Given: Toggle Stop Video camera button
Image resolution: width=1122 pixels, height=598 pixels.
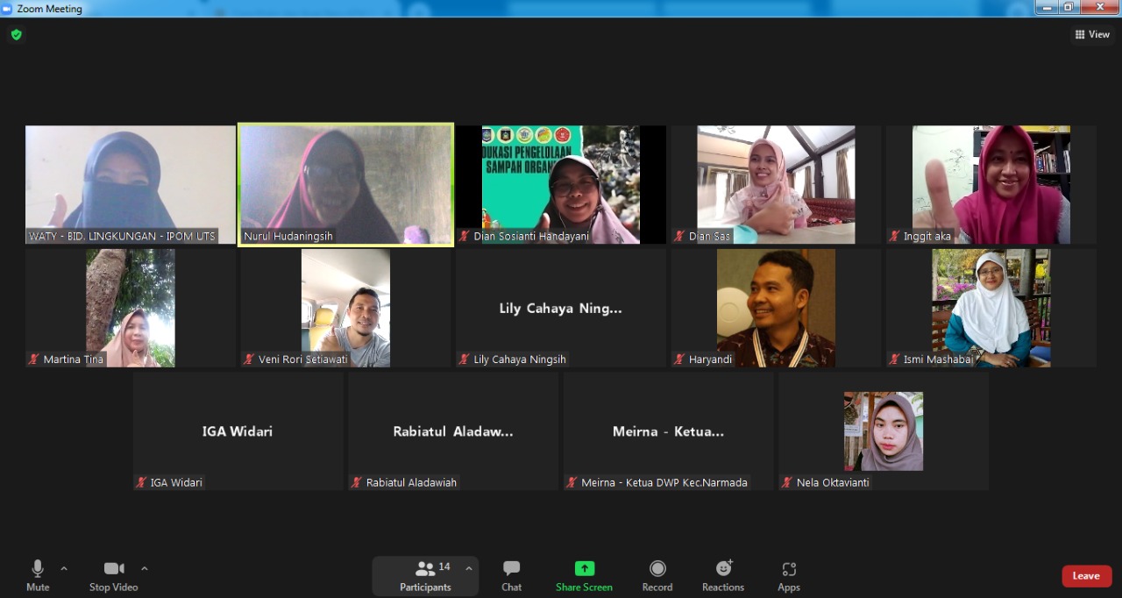Looking at the screenshot, I should (113, 576).
